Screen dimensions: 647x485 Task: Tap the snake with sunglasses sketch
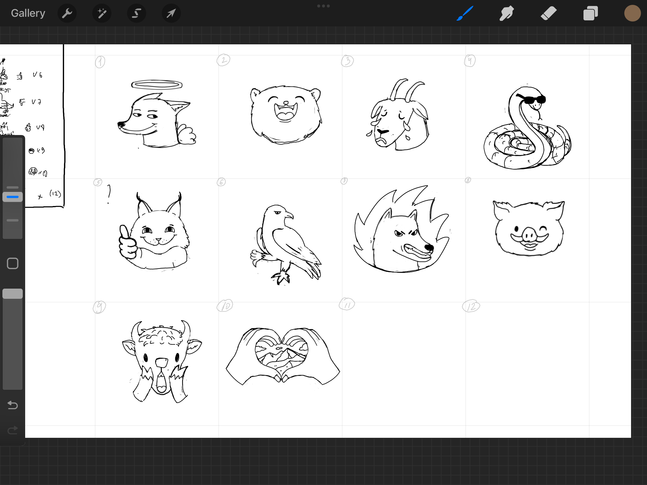(x=527, y=129)
